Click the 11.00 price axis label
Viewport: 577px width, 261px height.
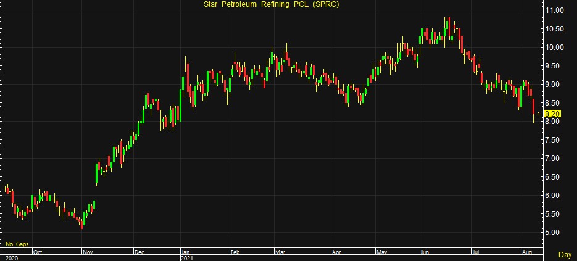pyautogui.click(x=554, y=10)
